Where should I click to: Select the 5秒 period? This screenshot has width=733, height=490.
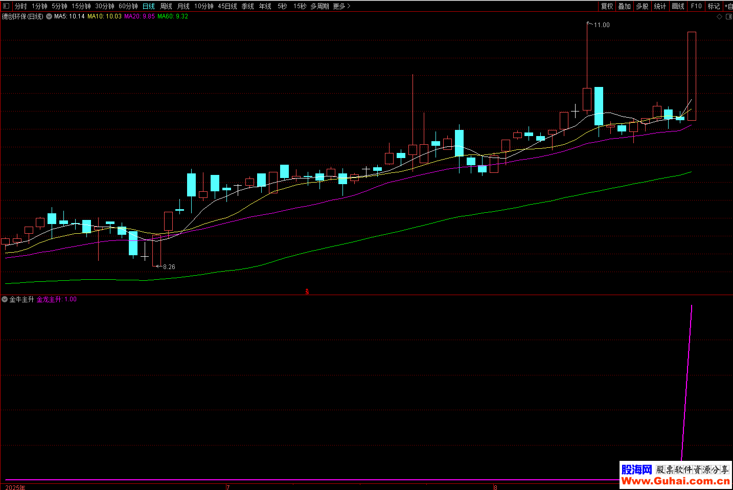pos(282,6)
